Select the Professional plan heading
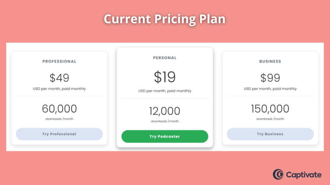 (59, 61)
